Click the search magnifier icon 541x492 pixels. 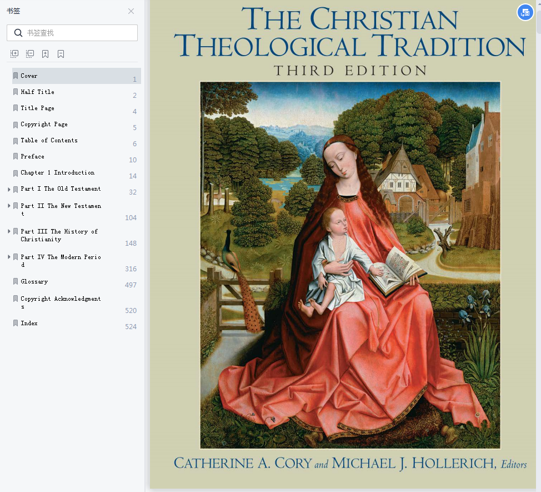18,33
